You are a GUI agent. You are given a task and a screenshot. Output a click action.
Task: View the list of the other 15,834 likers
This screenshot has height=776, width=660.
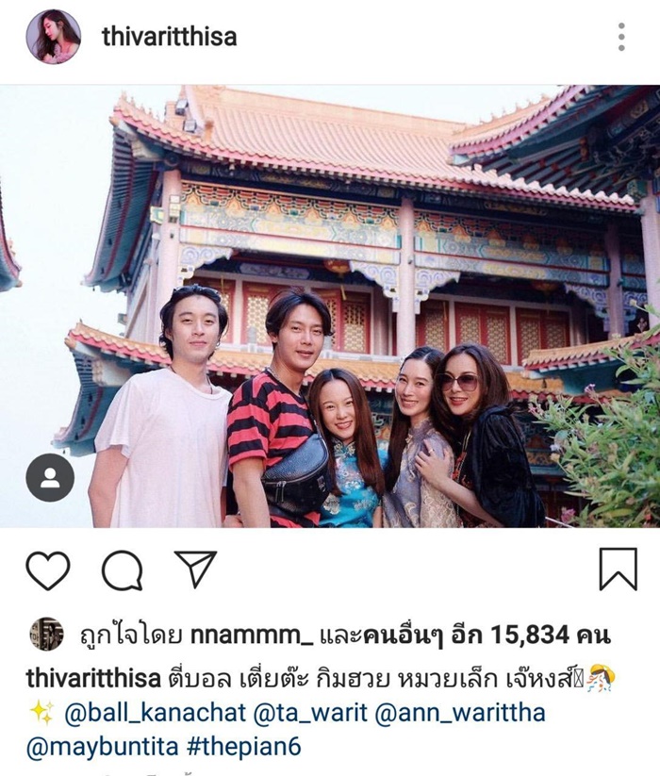click(486, 635)
